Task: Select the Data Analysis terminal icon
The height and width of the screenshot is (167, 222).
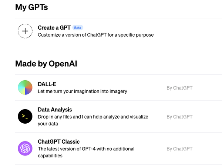Action: [x=25, y=116]
